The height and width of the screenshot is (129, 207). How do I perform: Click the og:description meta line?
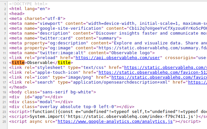click(x=108, y=43)
